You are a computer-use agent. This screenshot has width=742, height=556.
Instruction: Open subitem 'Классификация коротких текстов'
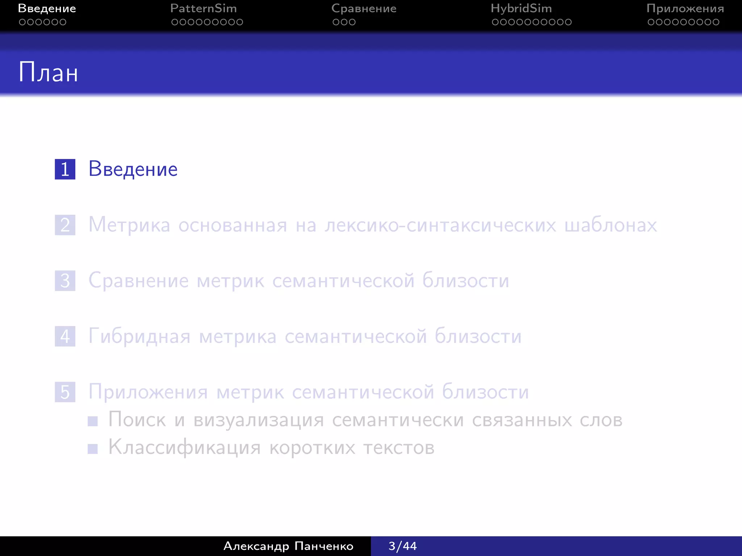tap(271, 447)
